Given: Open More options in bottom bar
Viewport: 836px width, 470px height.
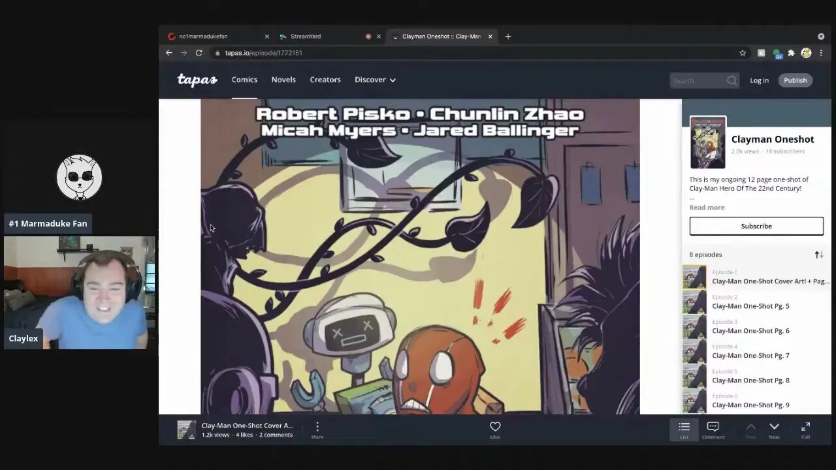Looking at the screenshot, I should tap(317, 429).
